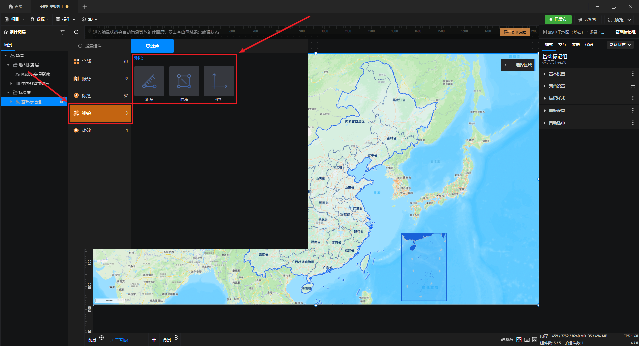Click the layer filter funnel icon
This screenshot has width=639, height=346.
62,32
